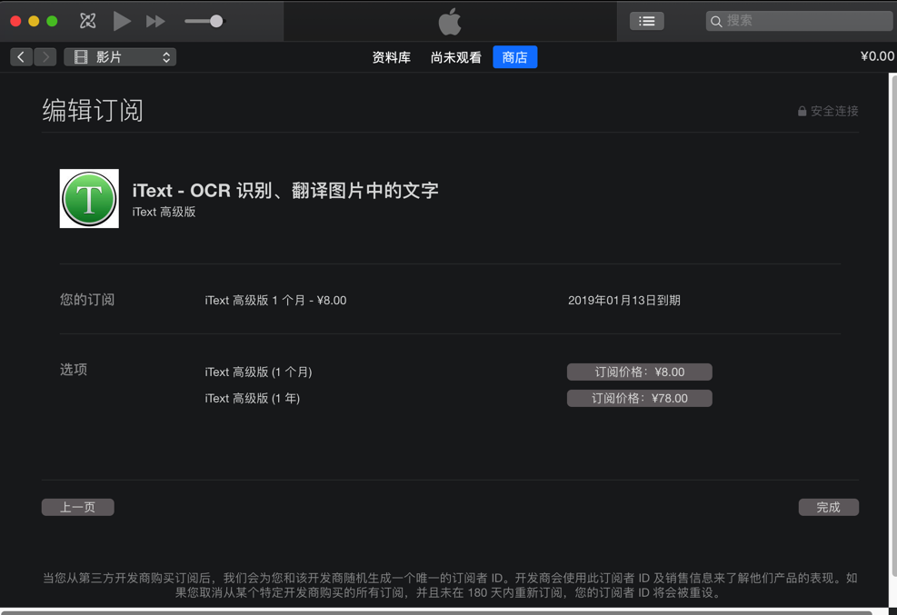897x615 pixels.
Task: Click the Apple logo in the display
Action: [x=450, y=21]
